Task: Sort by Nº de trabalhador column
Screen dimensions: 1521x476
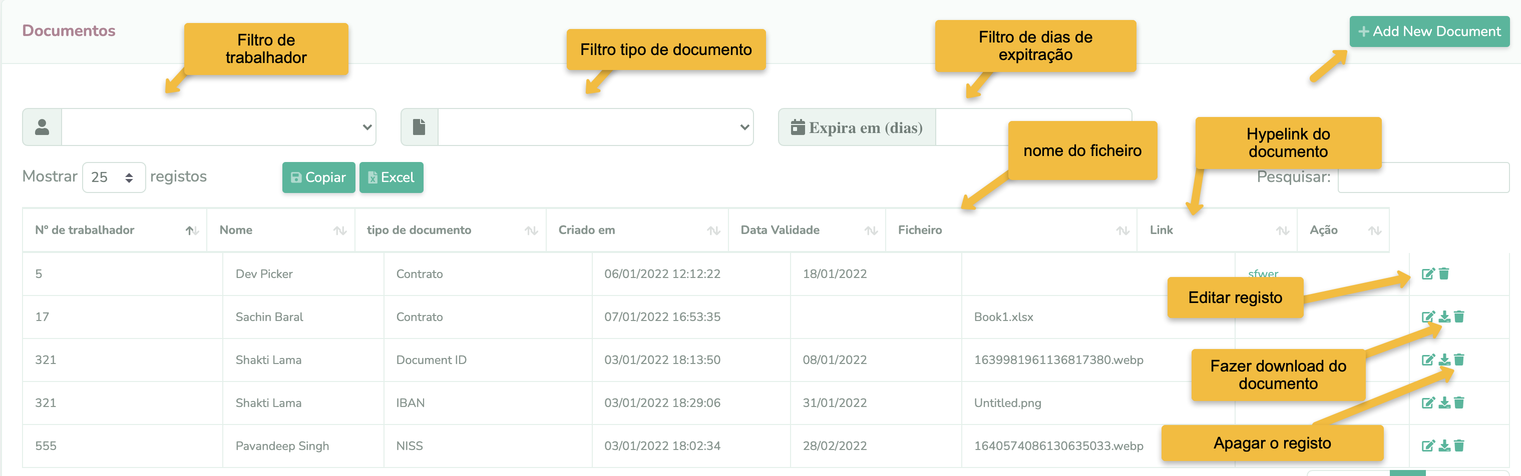Action: coord(115,230)
